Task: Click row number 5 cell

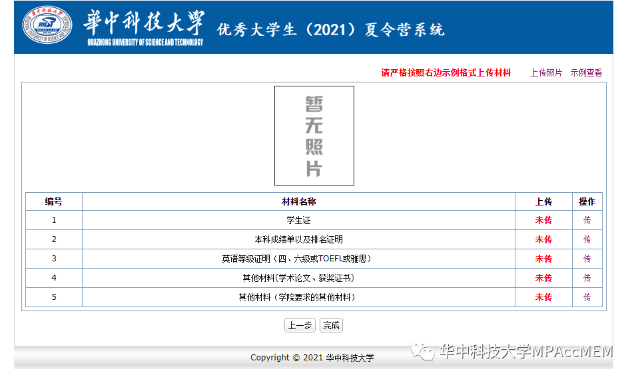Action: [x=54, y=297]
